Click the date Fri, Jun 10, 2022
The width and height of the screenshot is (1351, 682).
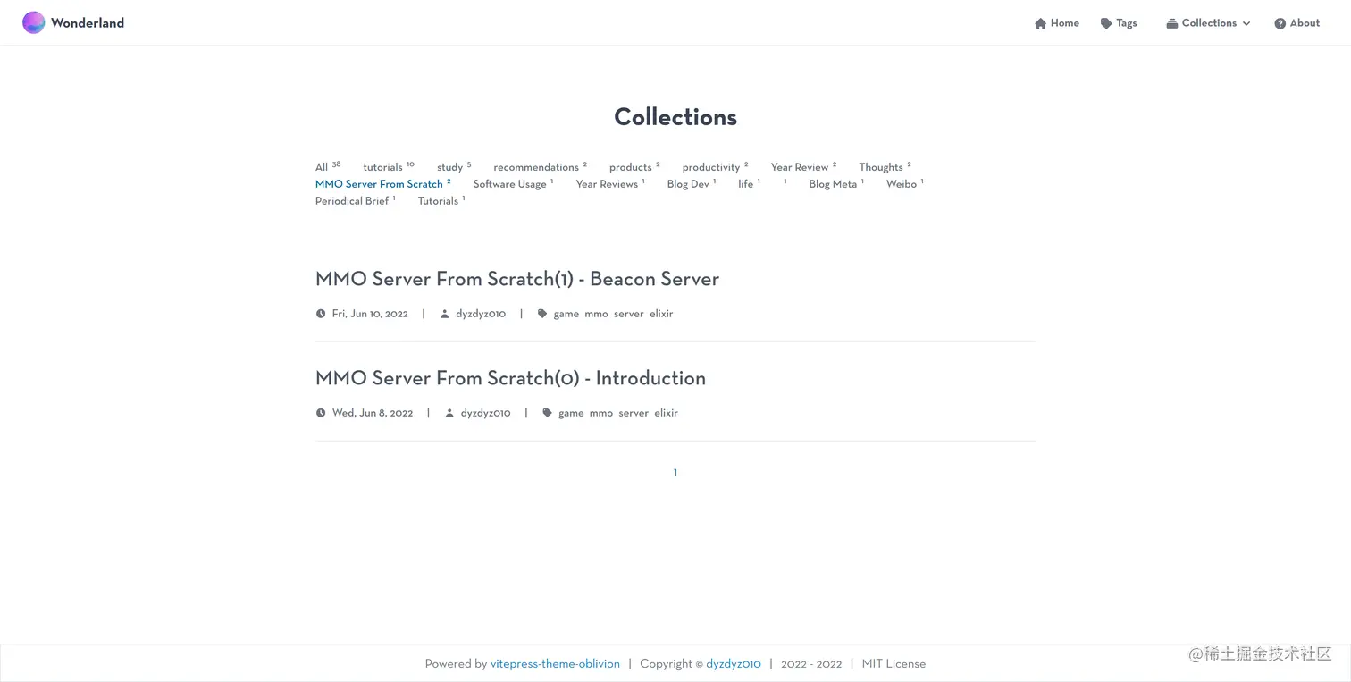click(x=370, y=314)
